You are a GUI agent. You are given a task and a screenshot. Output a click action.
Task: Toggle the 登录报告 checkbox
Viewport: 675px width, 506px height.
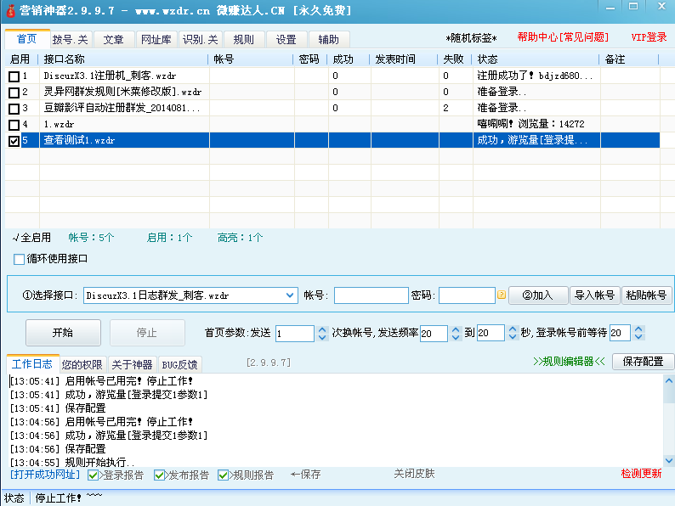click(x=94, y=475)
